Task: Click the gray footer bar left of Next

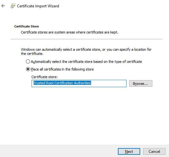Action: click(59, 151)
